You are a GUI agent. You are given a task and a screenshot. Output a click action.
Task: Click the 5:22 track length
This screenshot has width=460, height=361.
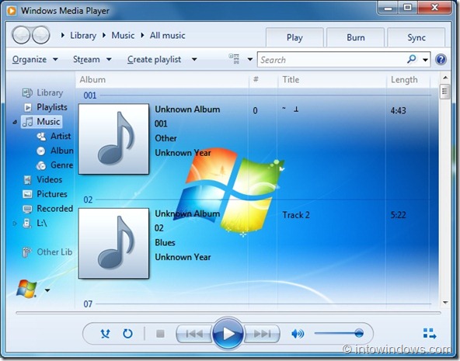398,215
